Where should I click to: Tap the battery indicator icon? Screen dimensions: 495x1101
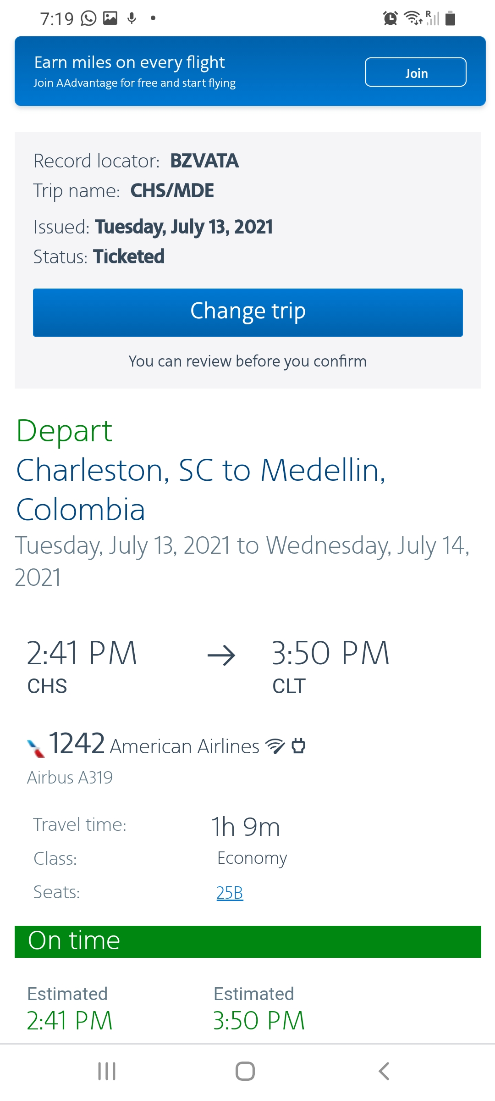[450, 18]
